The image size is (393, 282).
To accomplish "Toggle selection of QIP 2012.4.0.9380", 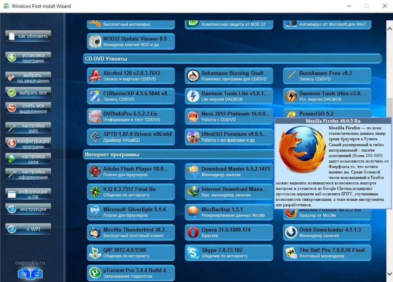I will click(131, 253).
